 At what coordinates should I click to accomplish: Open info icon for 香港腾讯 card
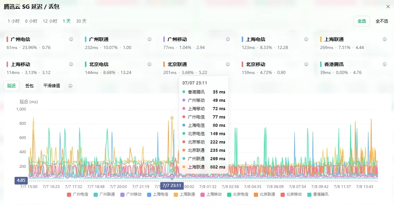point(385,65)
